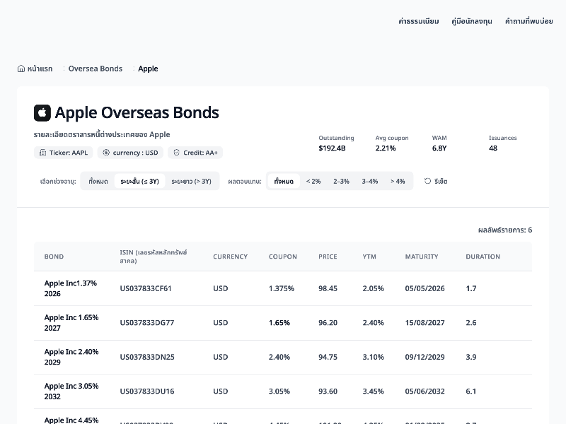The image size is (566, 424).
Task: Select the 3–4% yield filter
Action: tap(370, 181)
